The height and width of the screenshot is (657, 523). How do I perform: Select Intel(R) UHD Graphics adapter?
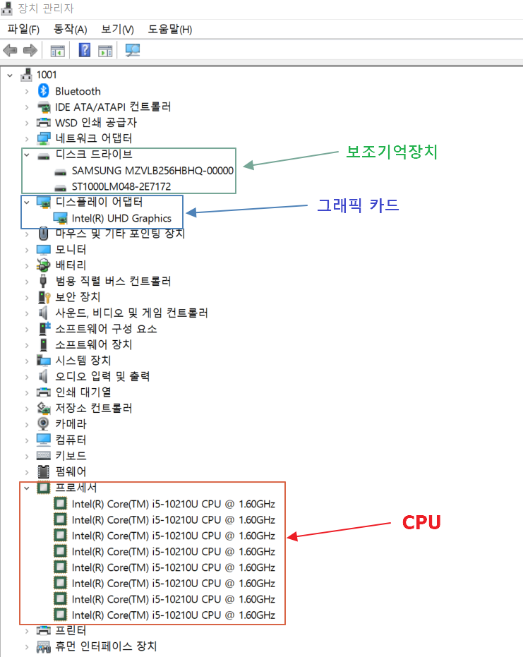pos(121,218)
